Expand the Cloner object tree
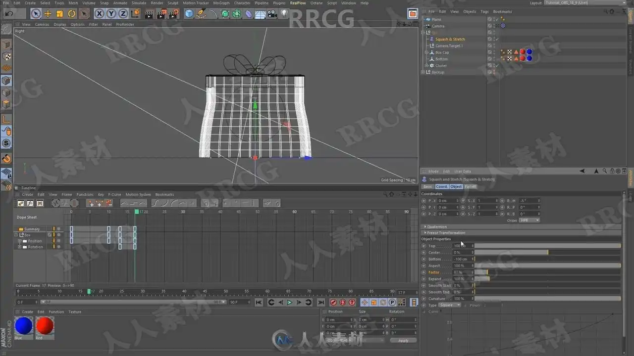 [426, 65]
